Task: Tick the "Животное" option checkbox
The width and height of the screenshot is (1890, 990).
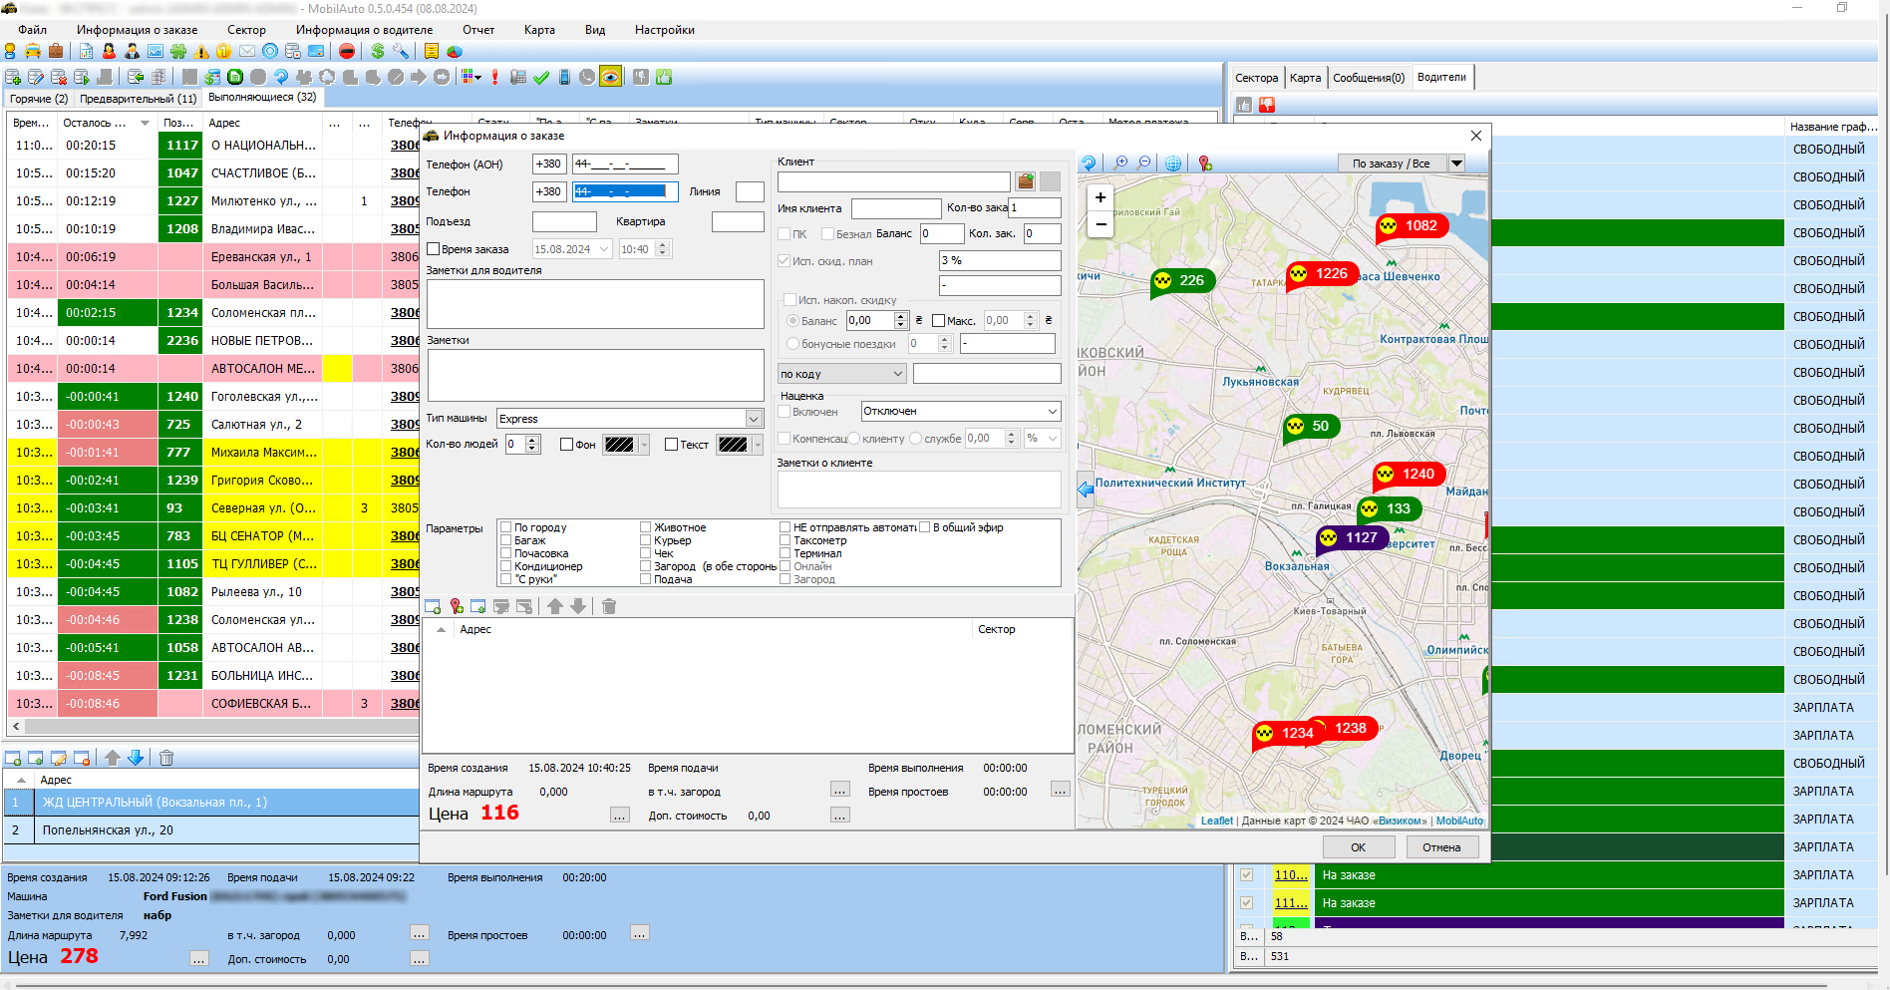Action: [646, 527]
